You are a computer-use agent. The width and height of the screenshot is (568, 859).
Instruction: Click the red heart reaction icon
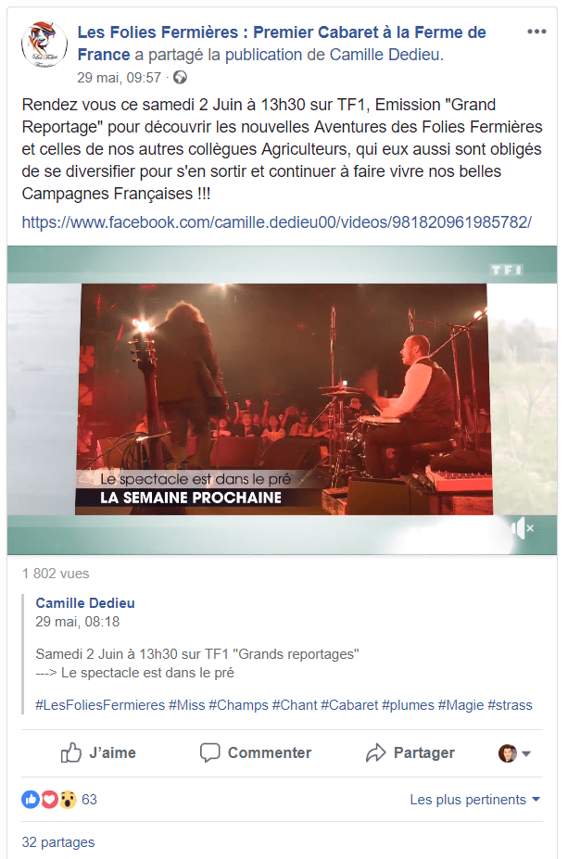49,800
